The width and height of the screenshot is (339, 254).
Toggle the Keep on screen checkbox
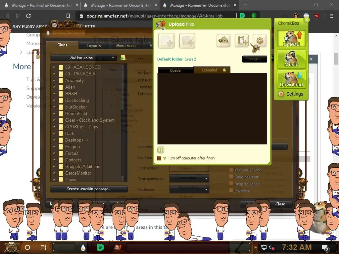[231, 170]
